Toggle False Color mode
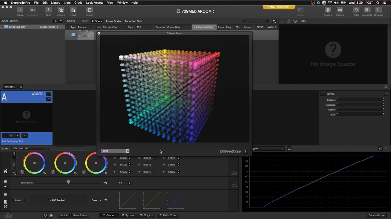The image size is (391, 219). (x=168, y=215)
